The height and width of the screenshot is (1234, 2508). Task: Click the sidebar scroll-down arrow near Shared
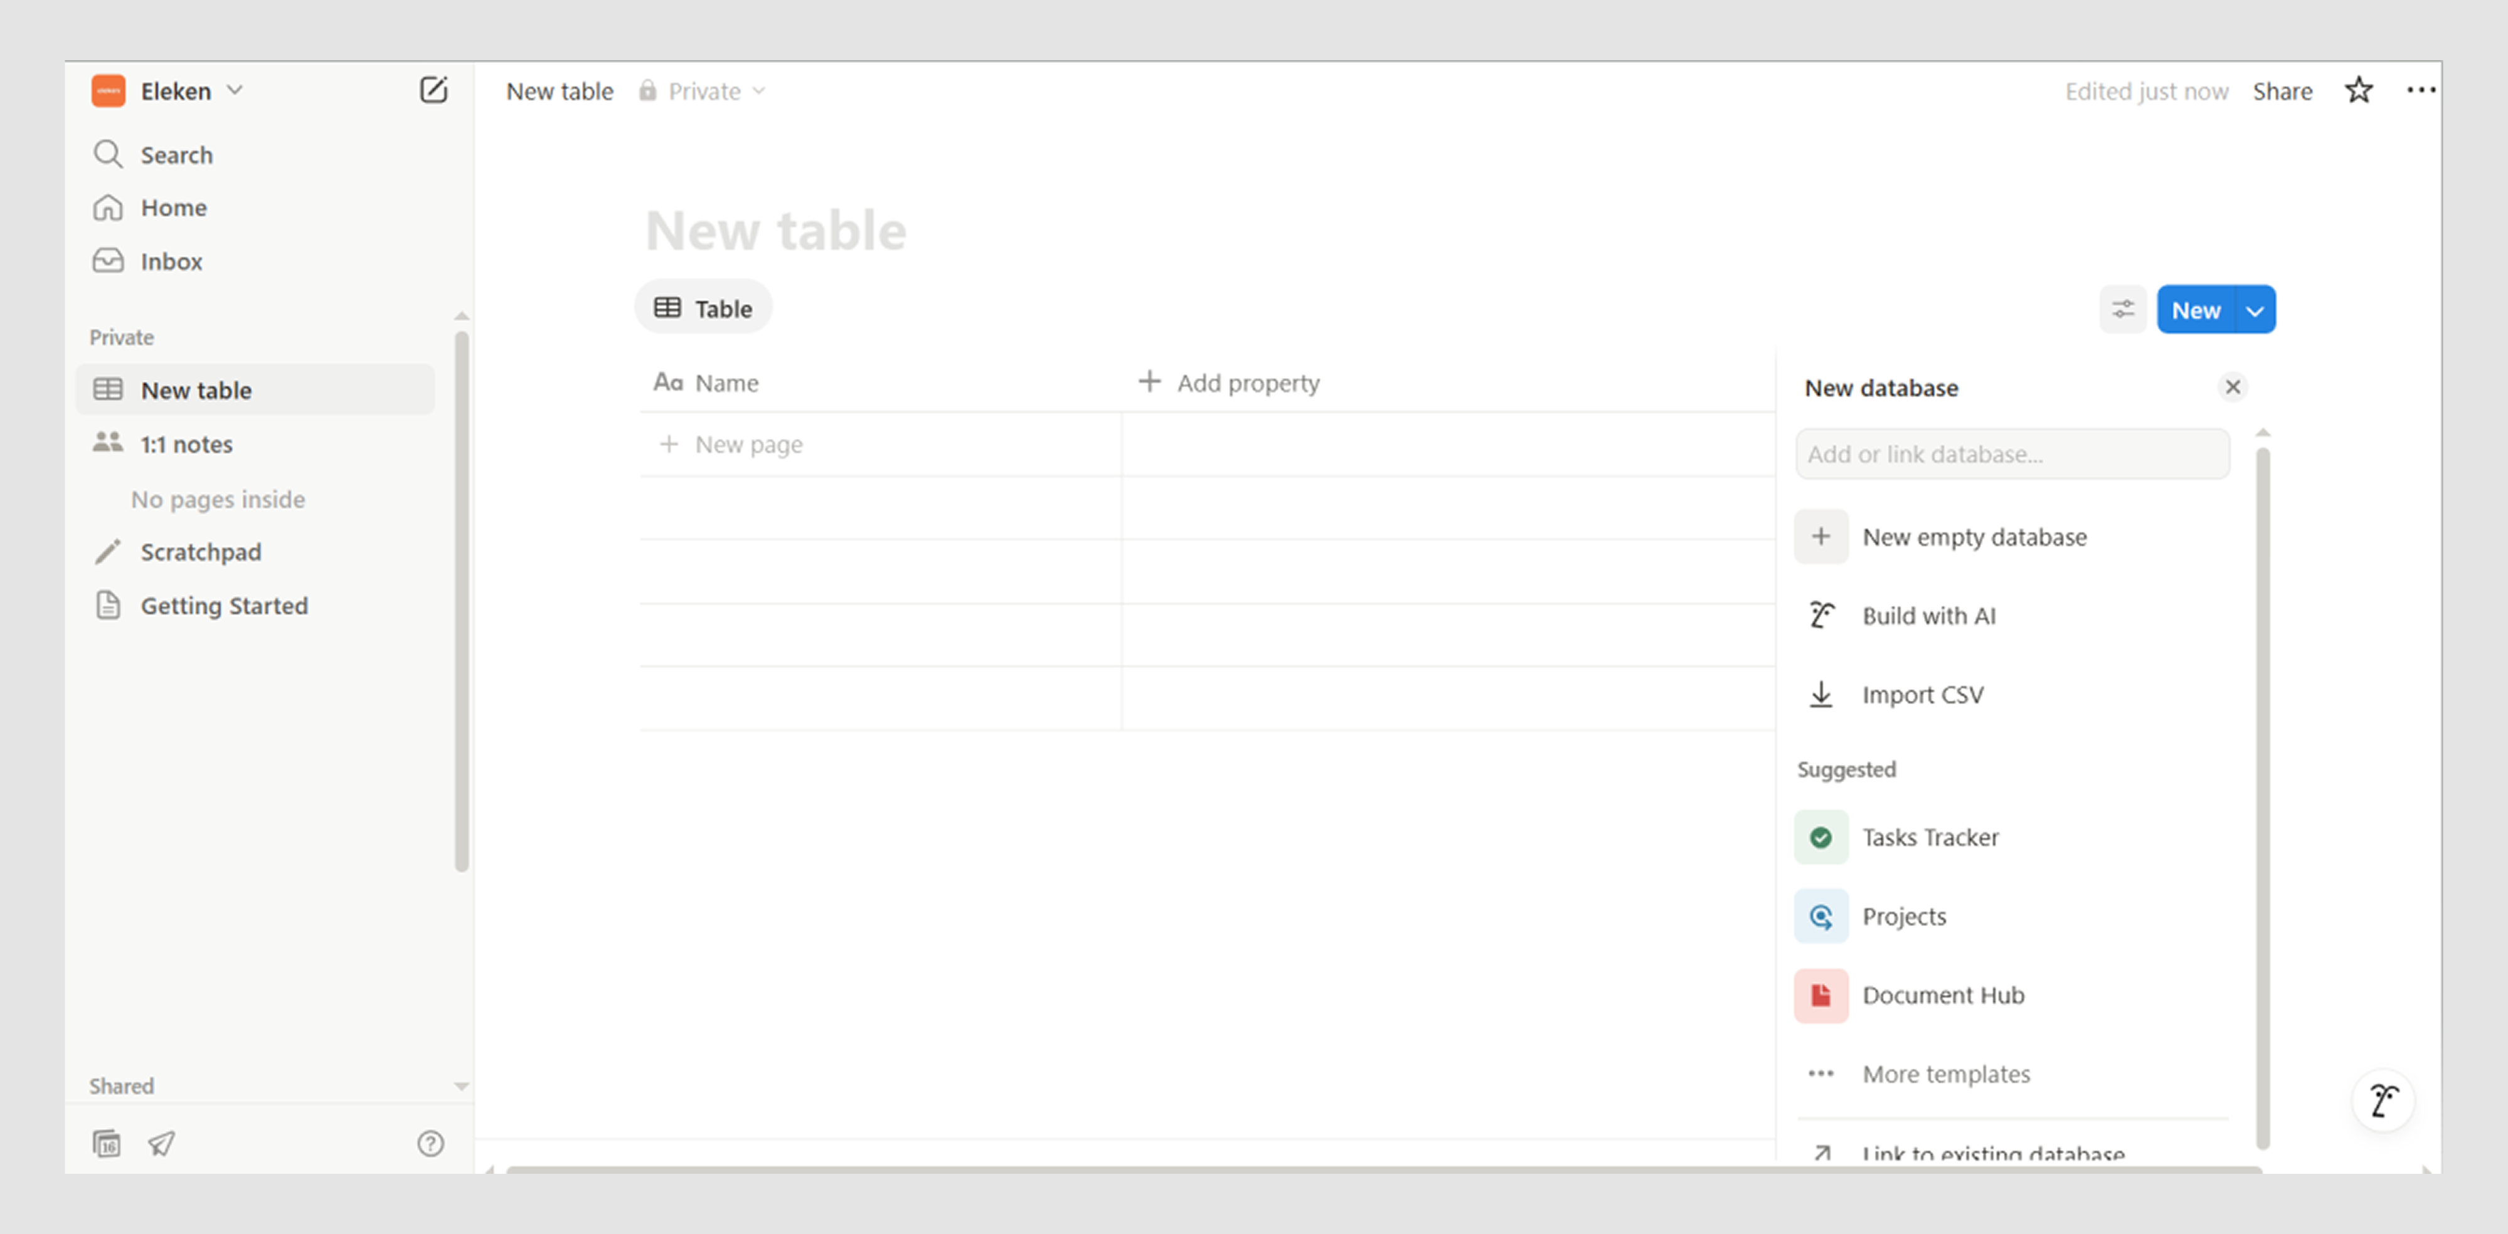click(462, 1085)
